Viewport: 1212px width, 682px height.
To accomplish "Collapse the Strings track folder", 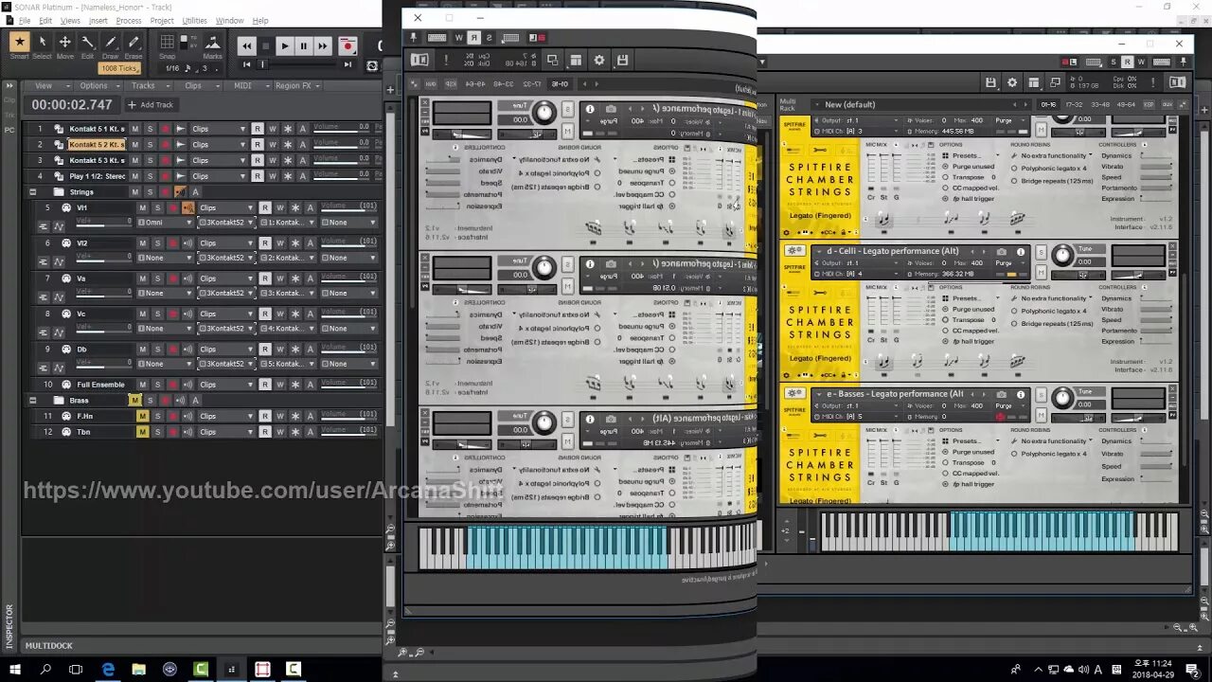I will coord(33,192).
